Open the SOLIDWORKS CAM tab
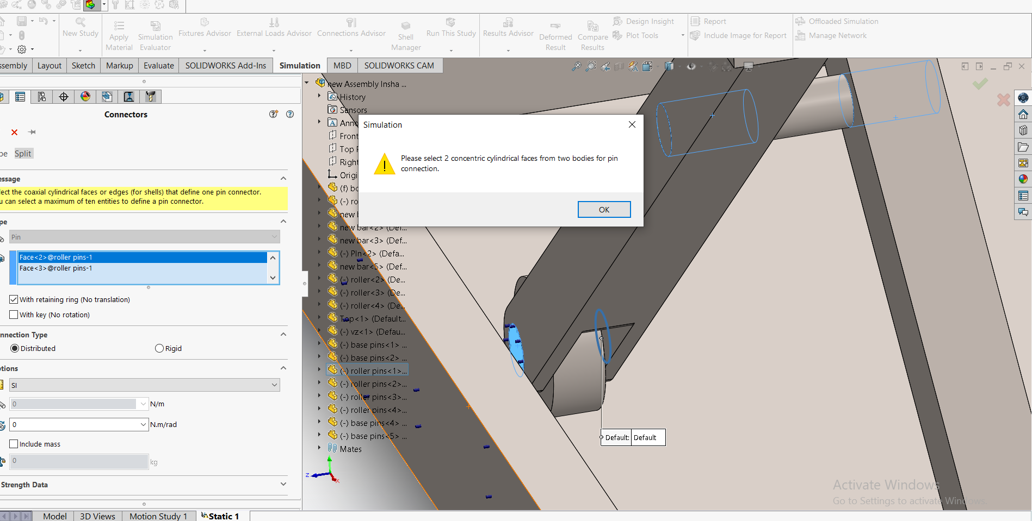The height and width of the screenshot is (521, 1032). coord(399,65)
